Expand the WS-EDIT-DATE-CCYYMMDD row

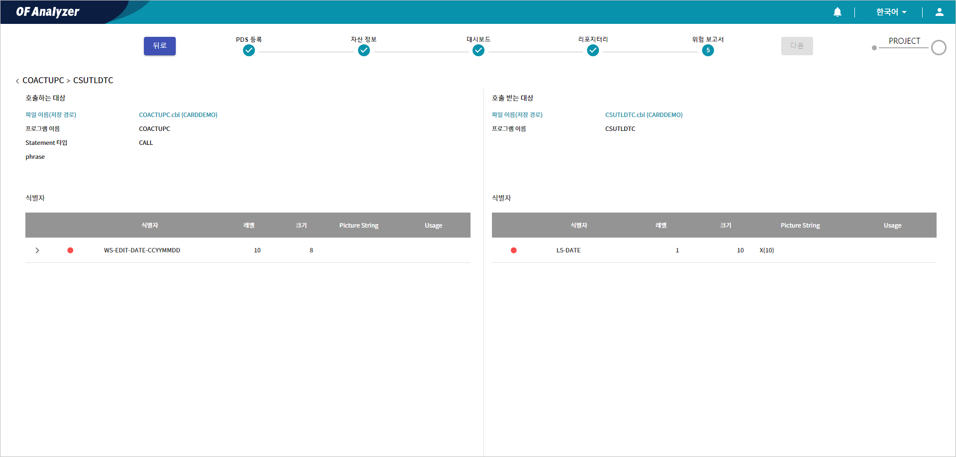[x=37, y=250]
